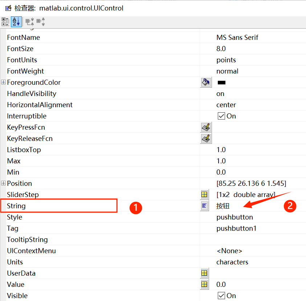
Task: Switch to categorized property view
Action: click(5, 22)
